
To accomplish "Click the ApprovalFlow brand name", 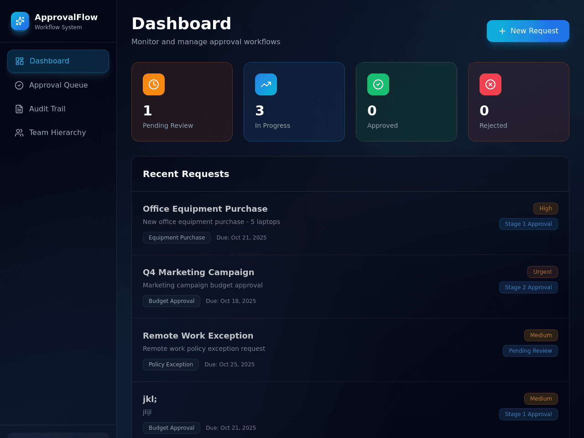I will [x=66, y=17].
